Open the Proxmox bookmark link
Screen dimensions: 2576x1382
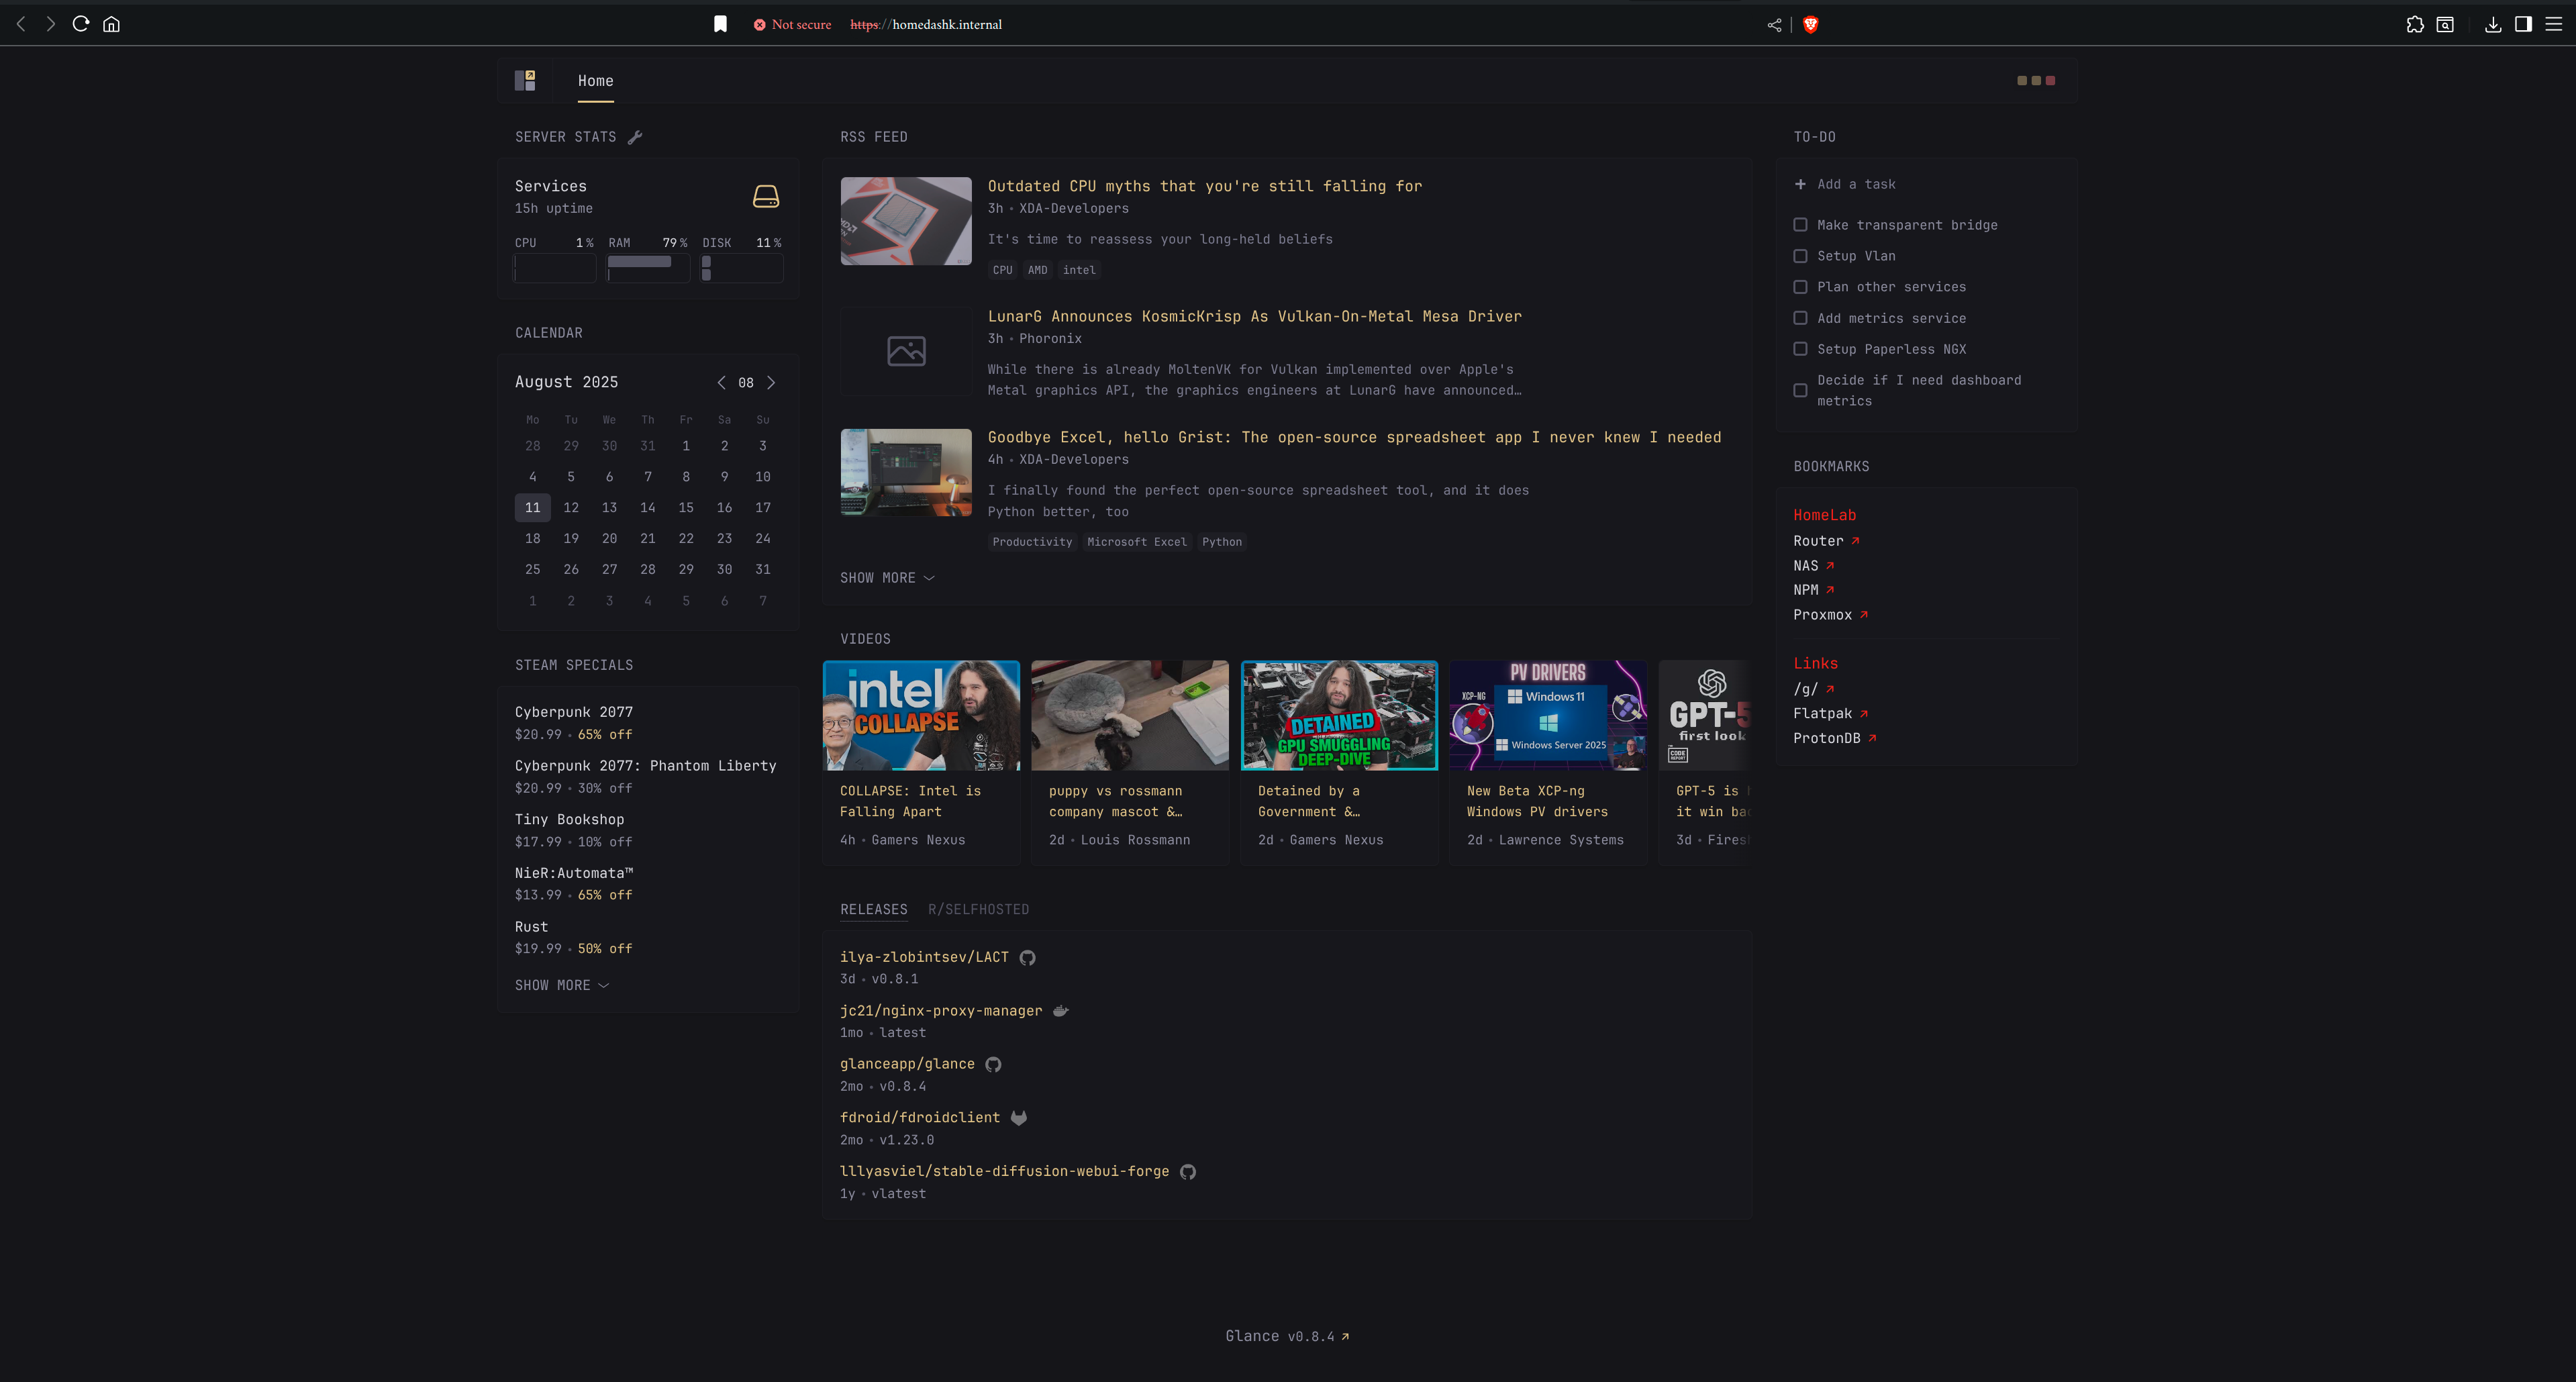tap(1822, 614)
